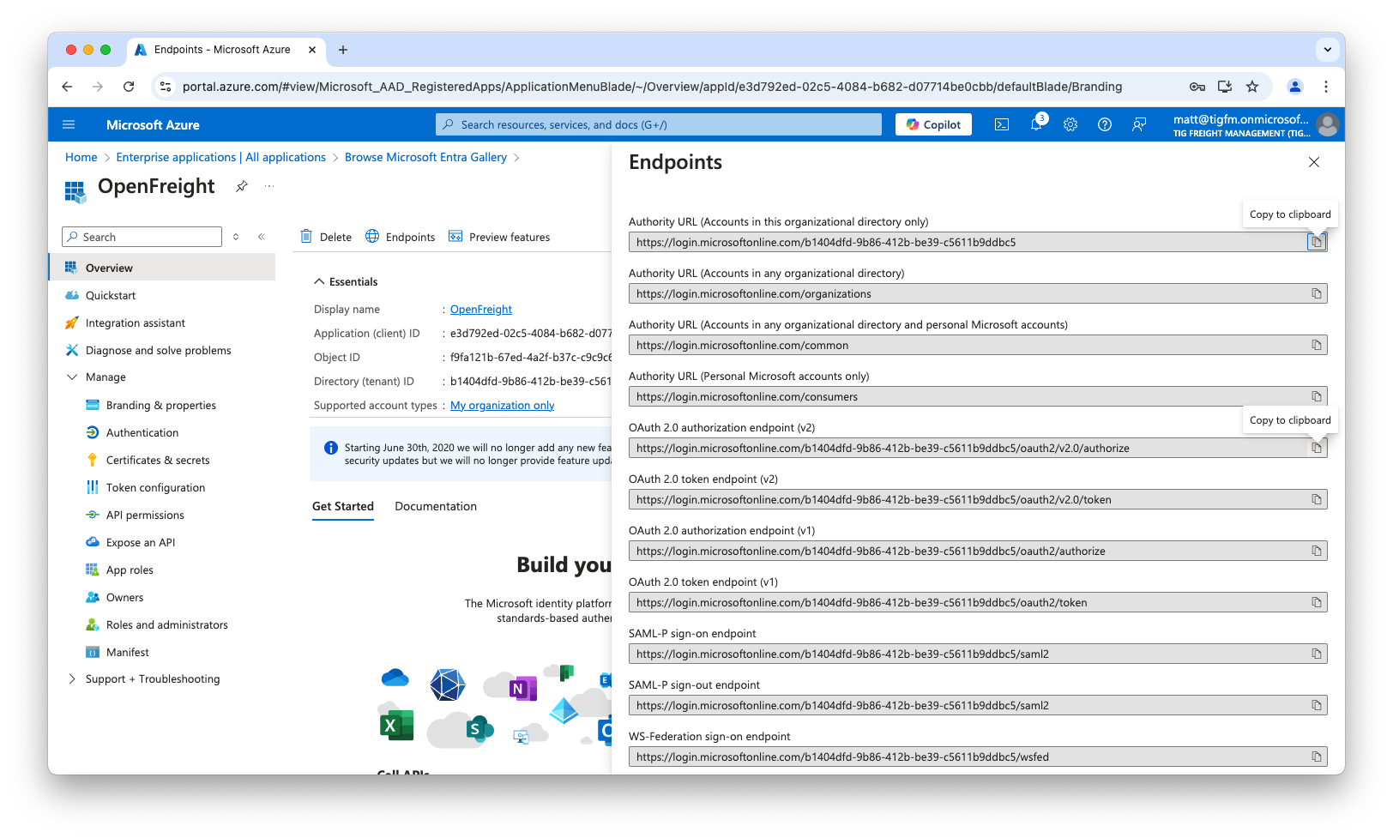
Task: Switch to the Documentation tab
Action: [x=436, y=506]
